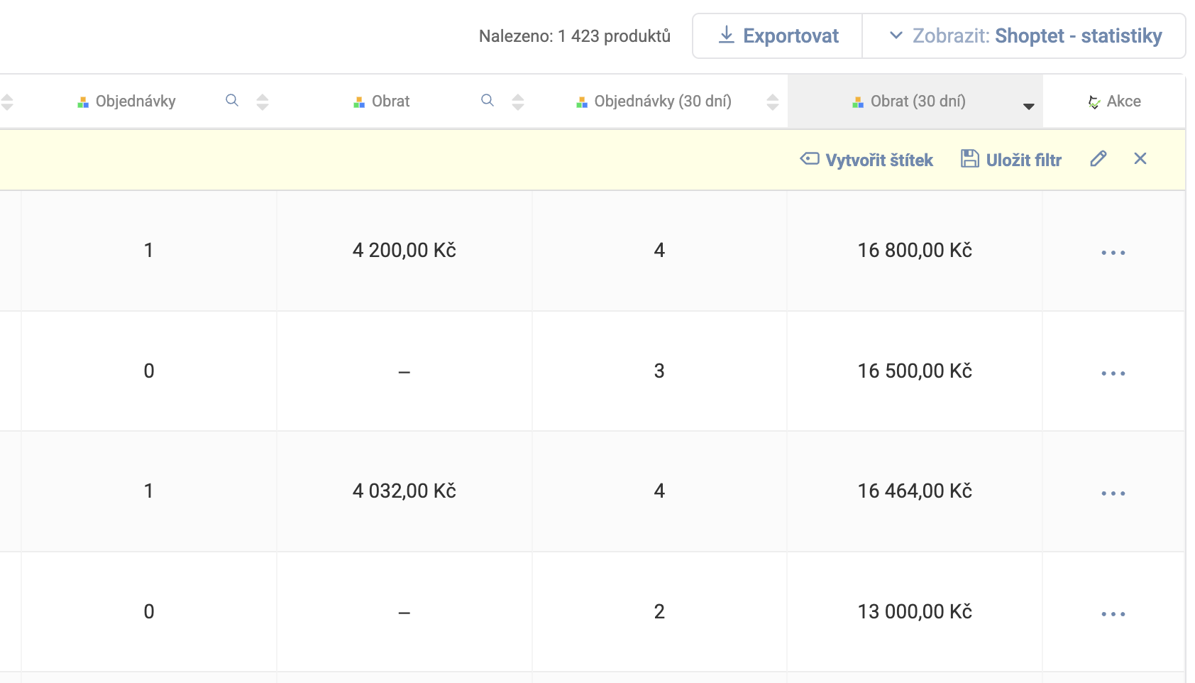Click the Akce column header icon
This screenshot has width=1195, height=683.
pyautogui.click(x=1094, y=102)
